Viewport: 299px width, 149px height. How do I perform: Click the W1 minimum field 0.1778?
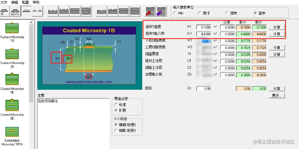[x=244, y=41]
